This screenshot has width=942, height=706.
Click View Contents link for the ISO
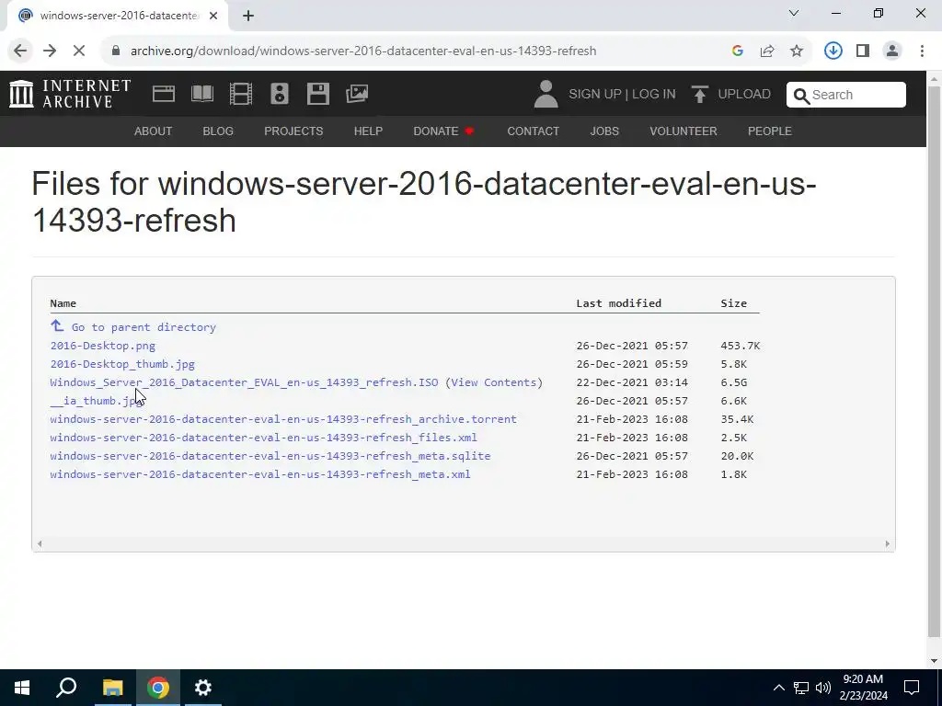(494, 382)
